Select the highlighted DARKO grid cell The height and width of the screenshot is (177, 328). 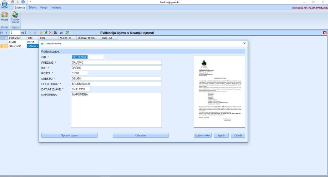(32, 46)
